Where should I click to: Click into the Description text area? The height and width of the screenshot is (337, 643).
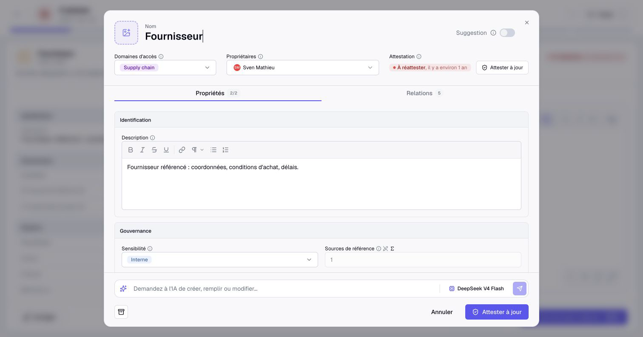tap(321, 184)
